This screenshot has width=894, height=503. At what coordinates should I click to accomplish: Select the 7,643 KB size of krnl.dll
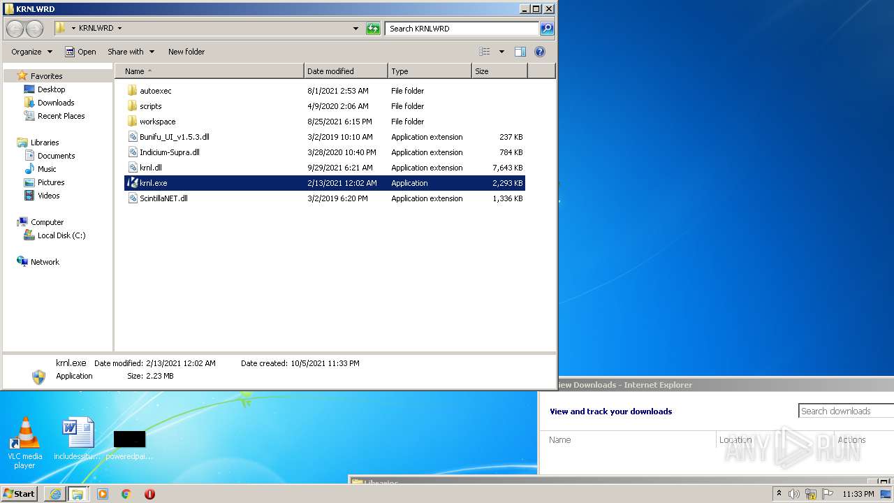pos(508,168)
